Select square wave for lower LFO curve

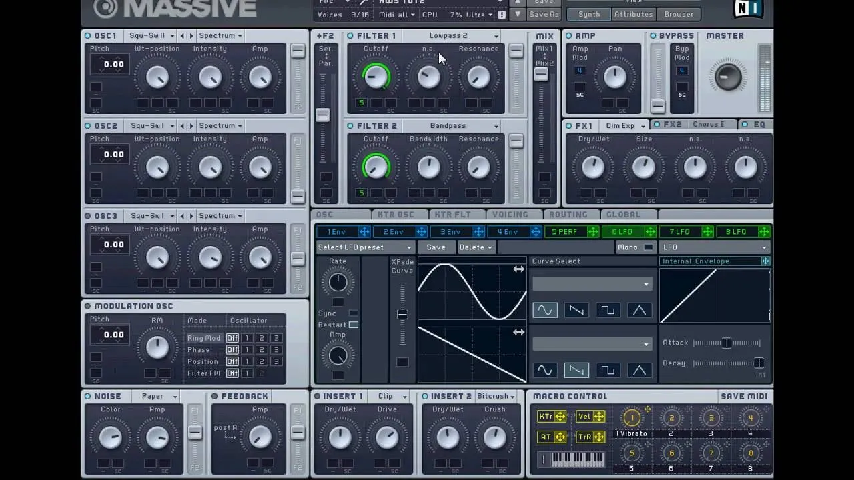point(608,370)
